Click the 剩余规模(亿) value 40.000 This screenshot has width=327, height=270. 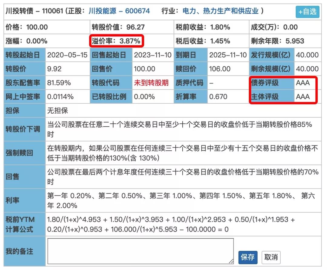point(307,69)
